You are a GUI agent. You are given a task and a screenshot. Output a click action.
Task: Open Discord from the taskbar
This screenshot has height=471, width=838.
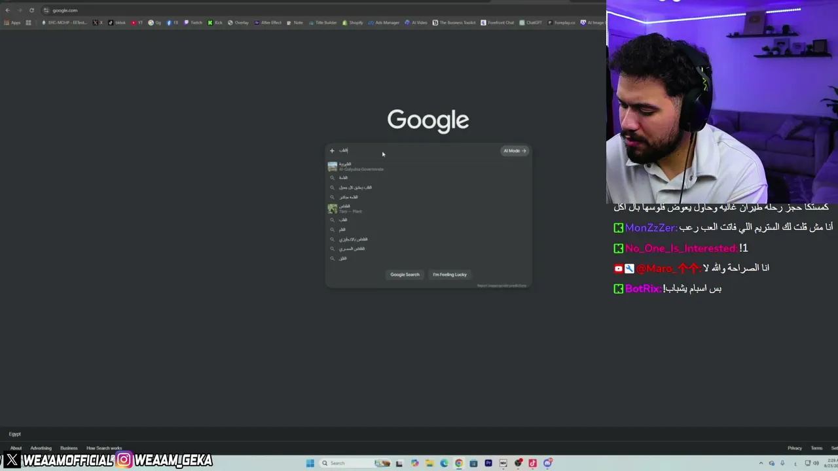tap(548, 463)
